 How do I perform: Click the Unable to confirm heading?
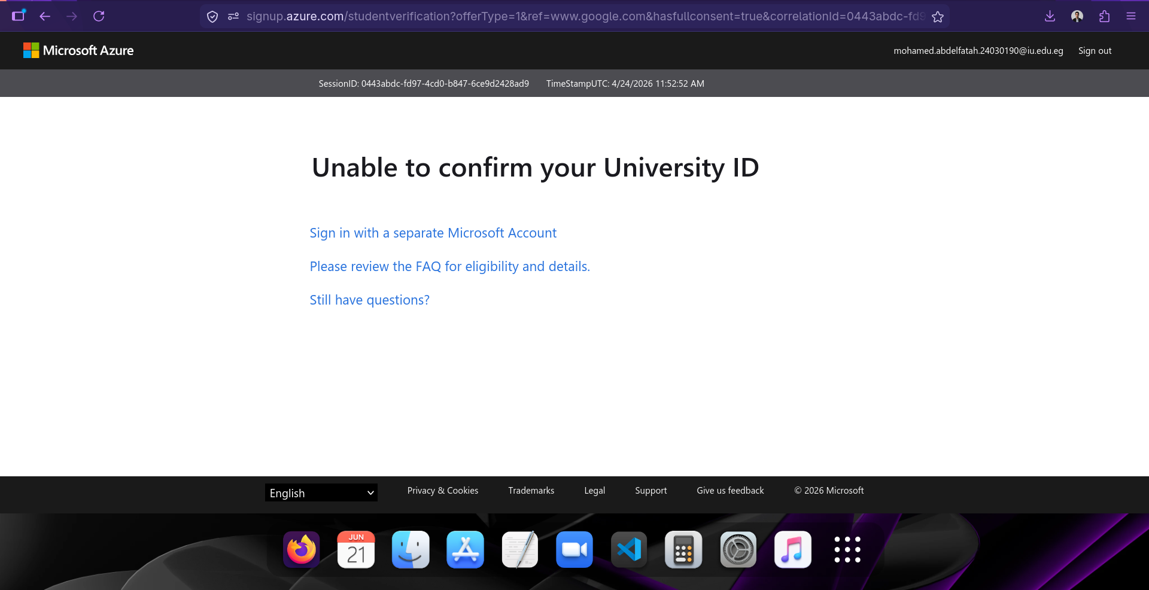(x=536, y=168)
